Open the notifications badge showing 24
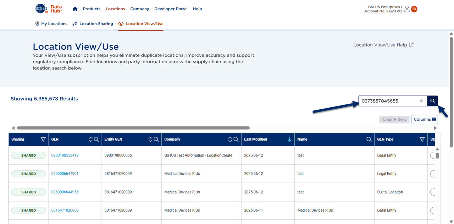 [x=414, y=9]
